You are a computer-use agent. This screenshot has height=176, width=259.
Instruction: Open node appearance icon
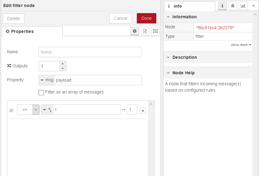point(155,31)
